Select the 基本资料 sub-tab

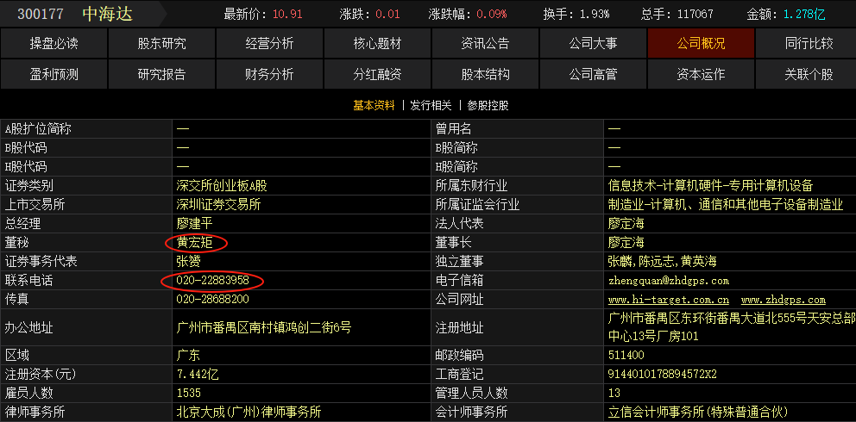374,106
